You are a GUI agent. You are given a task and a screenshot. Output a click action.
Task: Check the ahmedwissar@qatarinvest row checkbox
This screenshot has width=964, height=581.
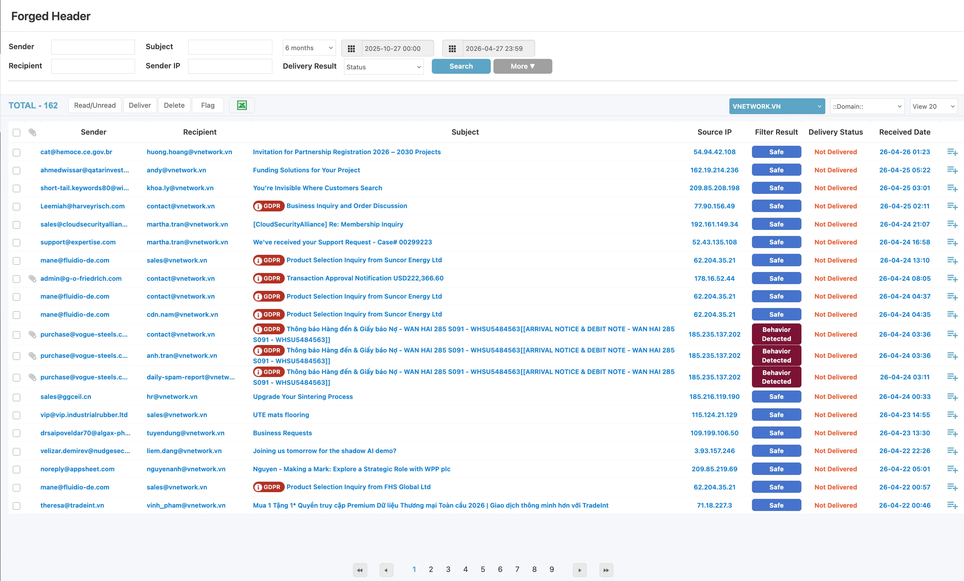click(16, 171)
